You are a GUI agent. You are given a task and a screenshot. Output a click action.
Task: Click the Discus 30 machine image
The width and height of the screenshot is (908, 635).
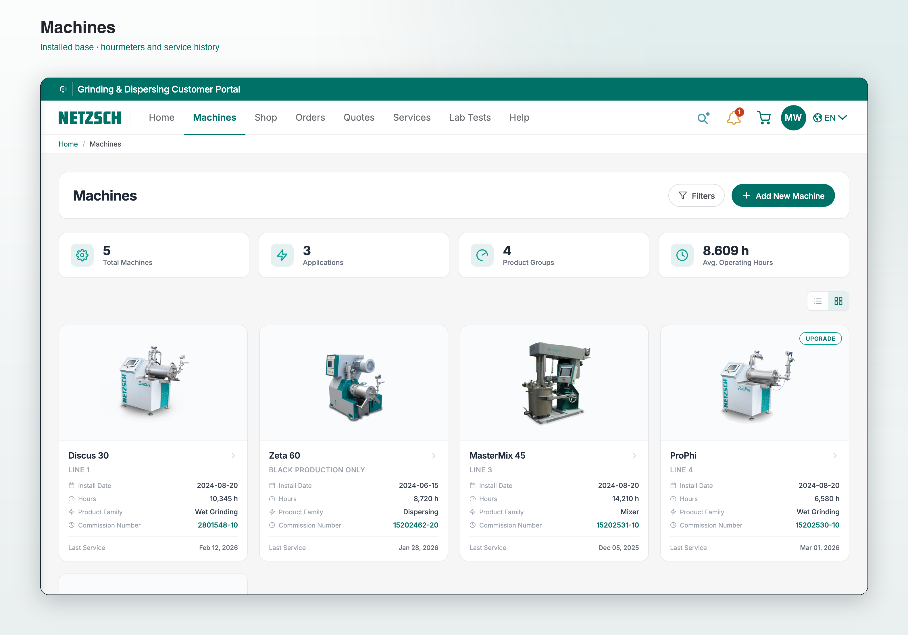153,382
